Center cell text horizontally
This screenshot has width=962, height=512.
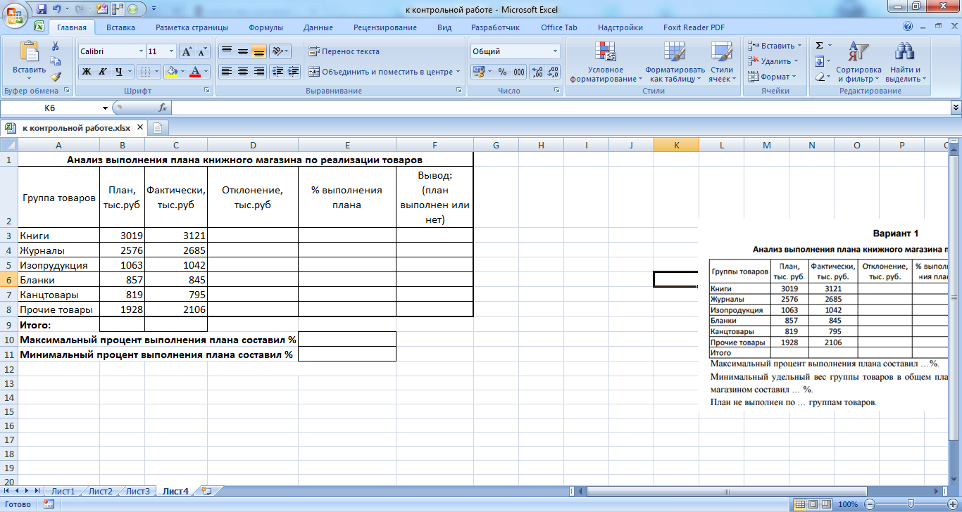(242, 72)
